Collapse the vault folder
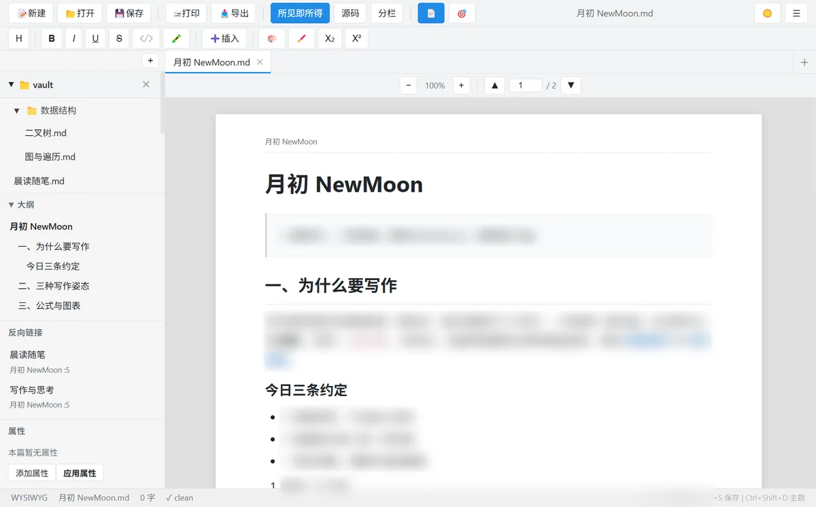Screen dimensions: 816x507 point(11,85)
